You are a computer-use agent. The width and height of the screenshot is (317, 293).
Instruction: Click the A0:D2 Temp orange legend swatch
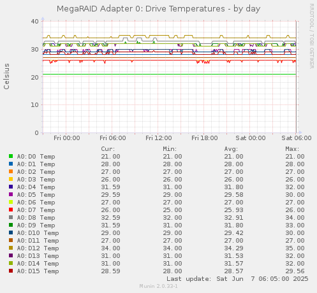(11, 171)
